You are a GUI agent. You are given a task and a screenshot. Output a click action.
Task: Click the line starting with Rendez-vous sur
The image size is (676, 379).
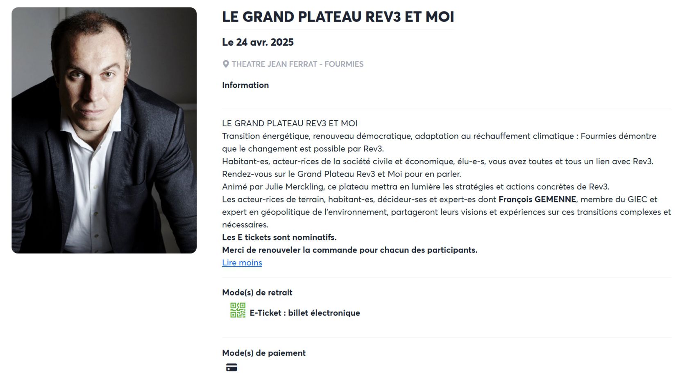341,174
